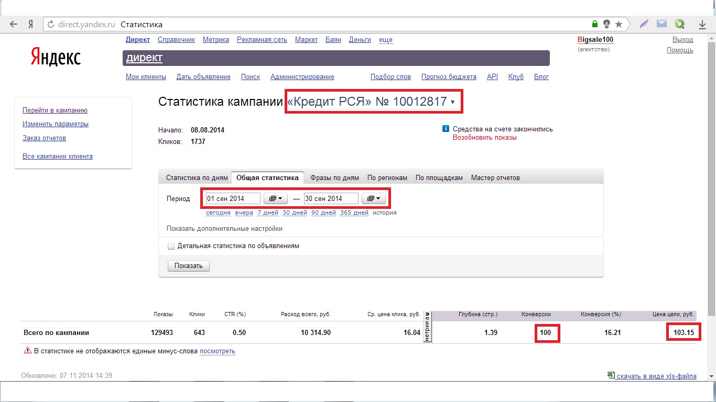
Task: Click Изменить параметры link
Action: point(56,124)
